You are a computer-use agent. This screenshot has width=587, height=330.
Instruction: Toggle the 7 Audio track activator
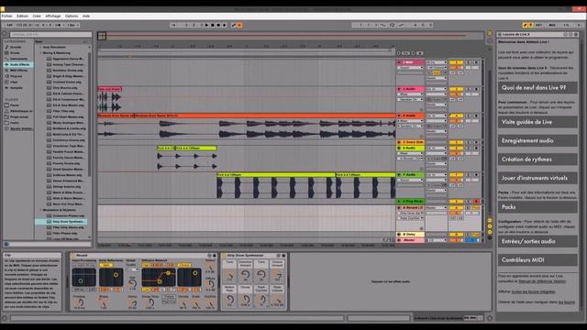(457, 175)
